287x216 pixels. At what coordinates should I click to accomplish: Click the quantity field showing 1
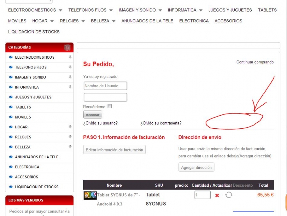(x=202, y=195)
